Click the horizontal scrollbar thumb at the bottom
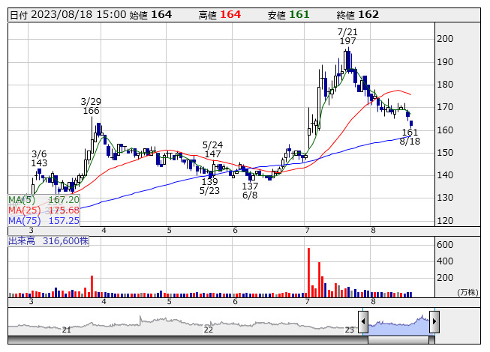 click(x=398, y=340)
